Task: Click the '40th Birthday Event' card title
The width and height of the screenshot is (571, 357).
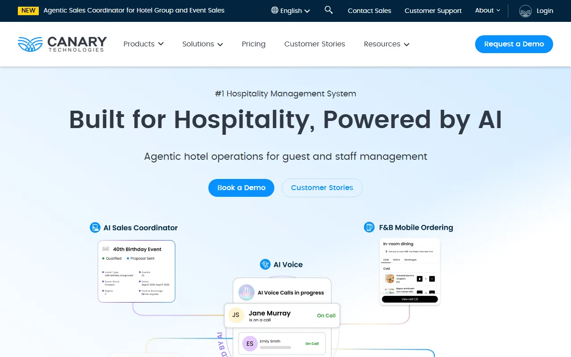Action: [137, 249]
